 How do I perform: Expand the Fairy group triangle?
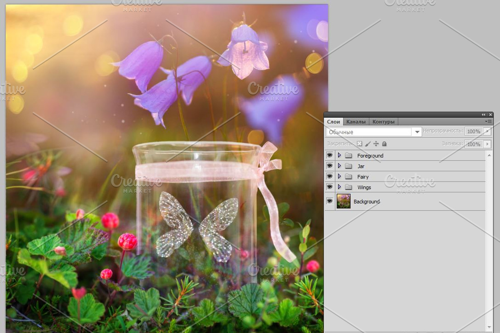click(339, 176)
